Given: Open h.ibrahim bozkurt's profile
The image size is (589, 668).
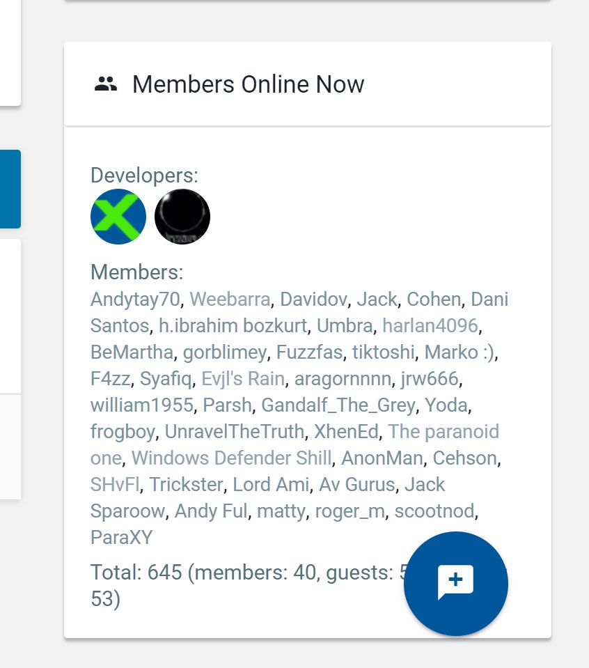Looking at the screenshot, I should tap(233, 326).
